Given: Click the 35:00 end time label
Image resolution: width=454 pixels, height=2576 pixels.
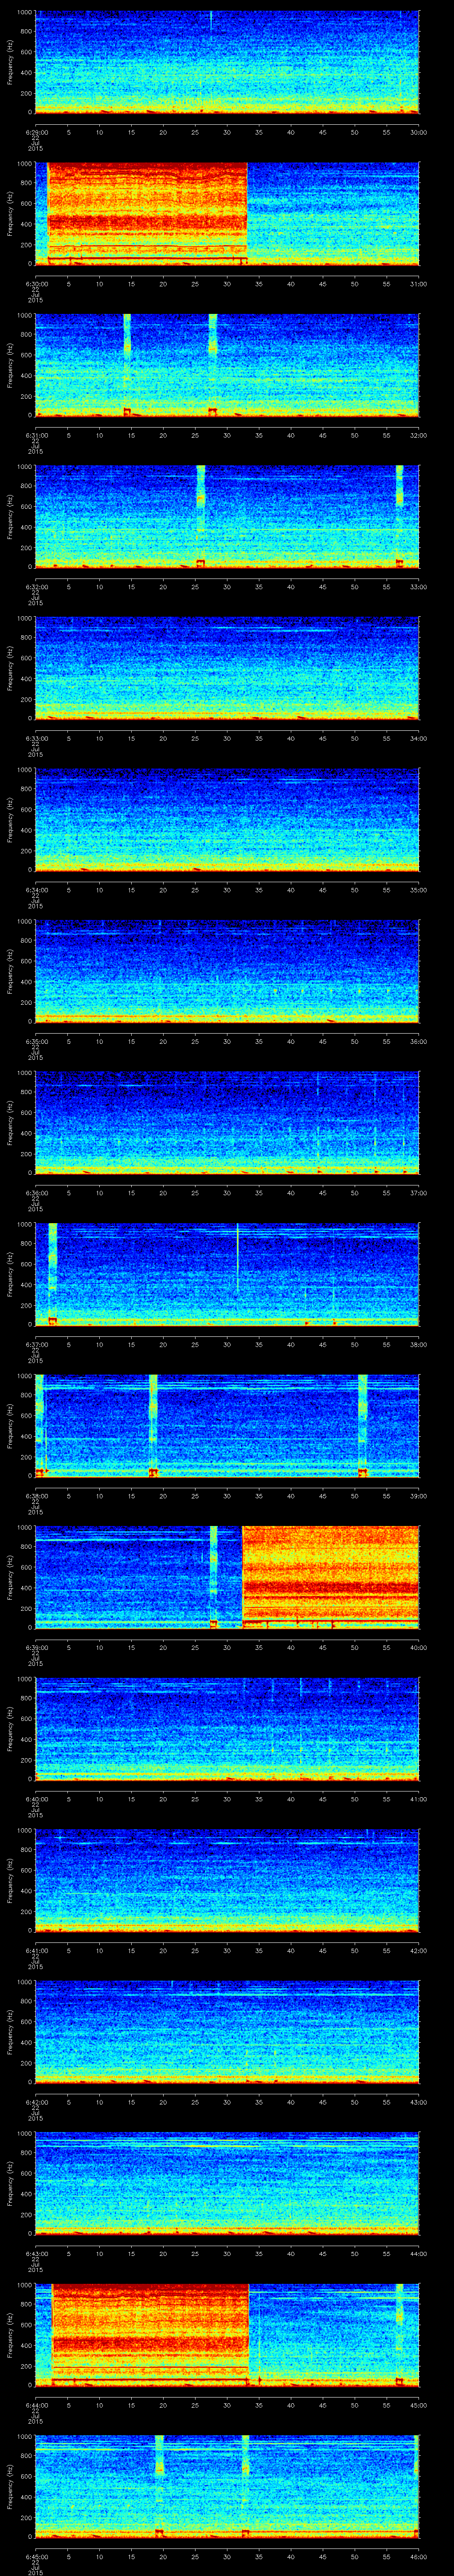Looking at the screenshot, I should [418, 890].
